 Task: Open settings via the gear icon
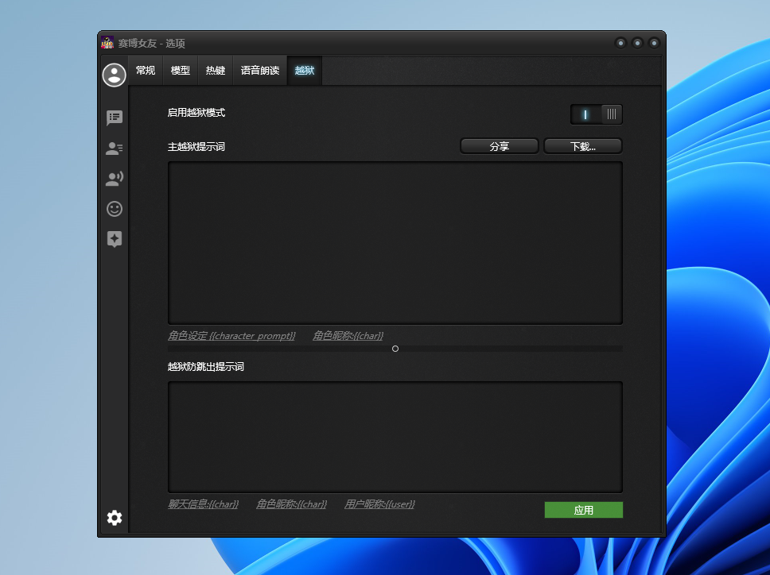pos(115,518)
